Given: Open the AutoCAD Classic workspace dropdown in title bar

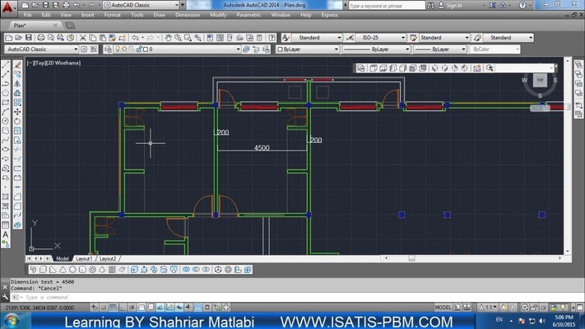Looking at the screenshot, I should 142,5.
